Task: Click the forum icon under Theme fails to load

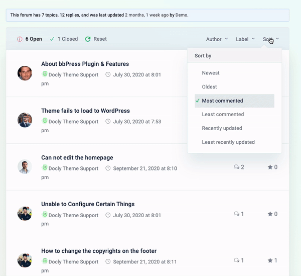Action: [45, 121]
